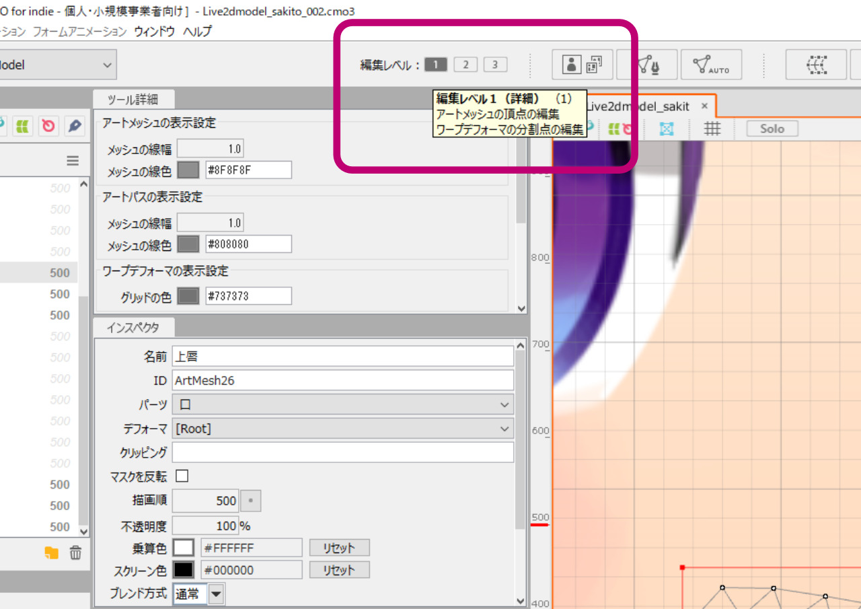Image resolution: width=861 pixels, height=609 pixels.
Task: Reset the スクリーン色 screen color
Action: [340, 570]
